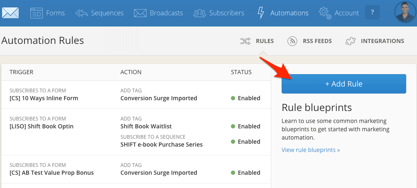Screen dimensions: 417x188
Task: Click the Integrations puzzle icon
Action: click(351, 41)
